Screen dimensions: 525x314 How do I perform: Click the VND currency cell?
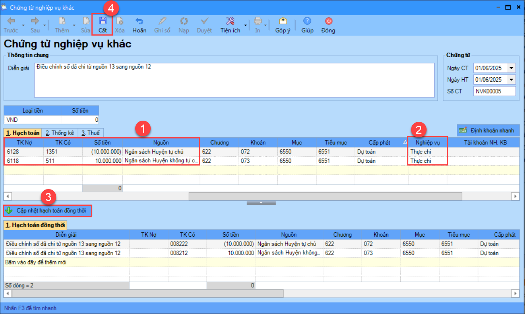click(33, 120)
